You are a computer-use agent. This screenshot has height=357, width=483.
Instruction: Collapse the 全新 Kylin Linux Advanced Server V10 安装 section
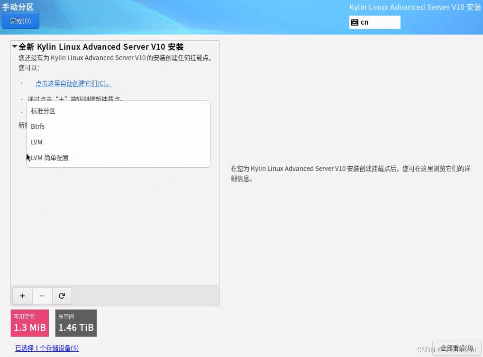click(x=15, y=46)
